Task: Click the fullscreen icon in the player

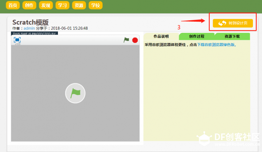Action: click(17, 40)
